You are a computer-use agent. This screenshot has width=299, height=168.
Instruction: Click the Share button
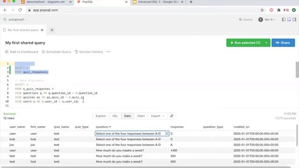[x=283, y=42]
